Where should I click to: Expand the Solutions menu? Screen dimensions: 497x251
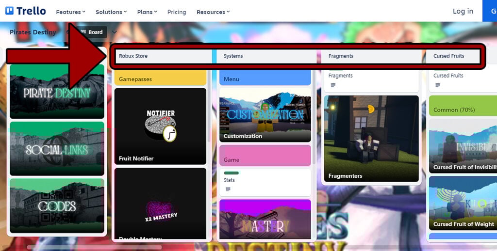tap(111, 12)
